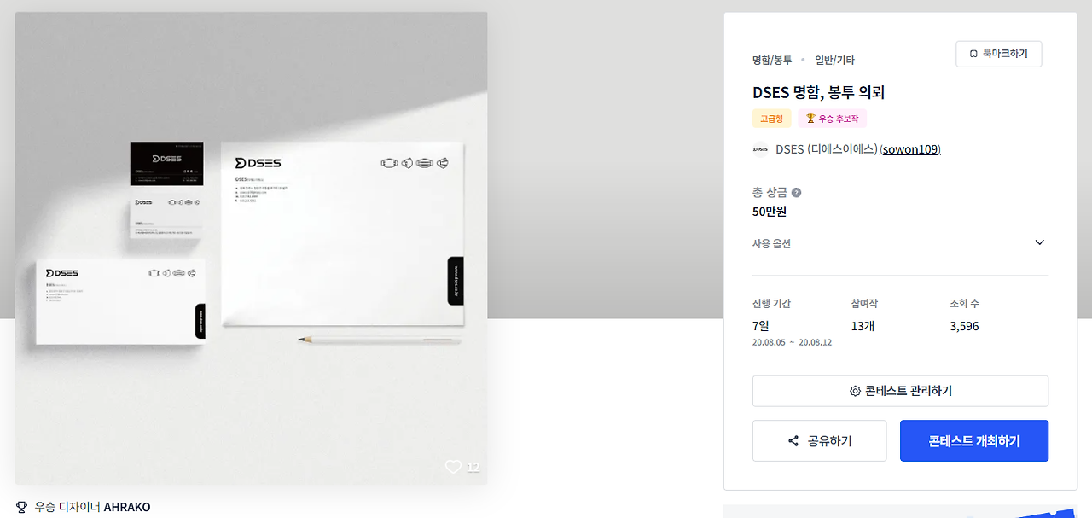Open designer AHRAKO's name
This screenshot has height=518, width=1092.
click(127, 507)
